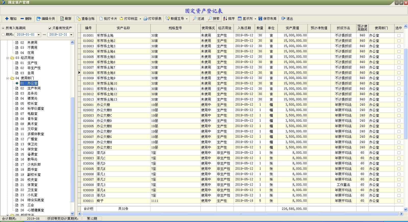Select 03 总务处 department
Viewport: 408px width, 222px height.
click(x=29, y=93)
